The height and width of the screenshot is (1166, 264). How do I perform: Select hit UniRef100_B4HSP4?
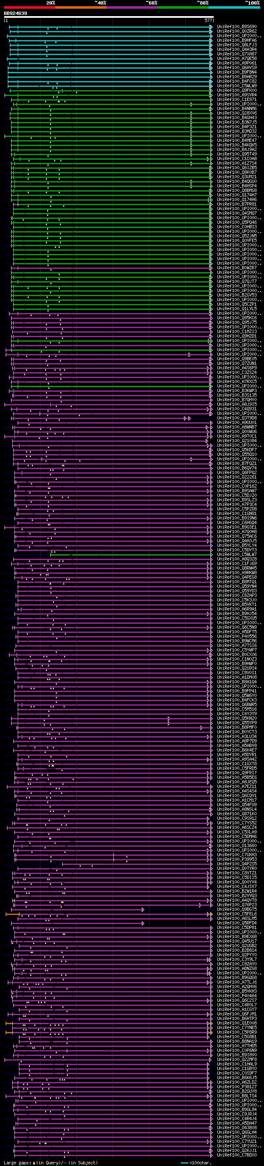[x=237, y=186]
